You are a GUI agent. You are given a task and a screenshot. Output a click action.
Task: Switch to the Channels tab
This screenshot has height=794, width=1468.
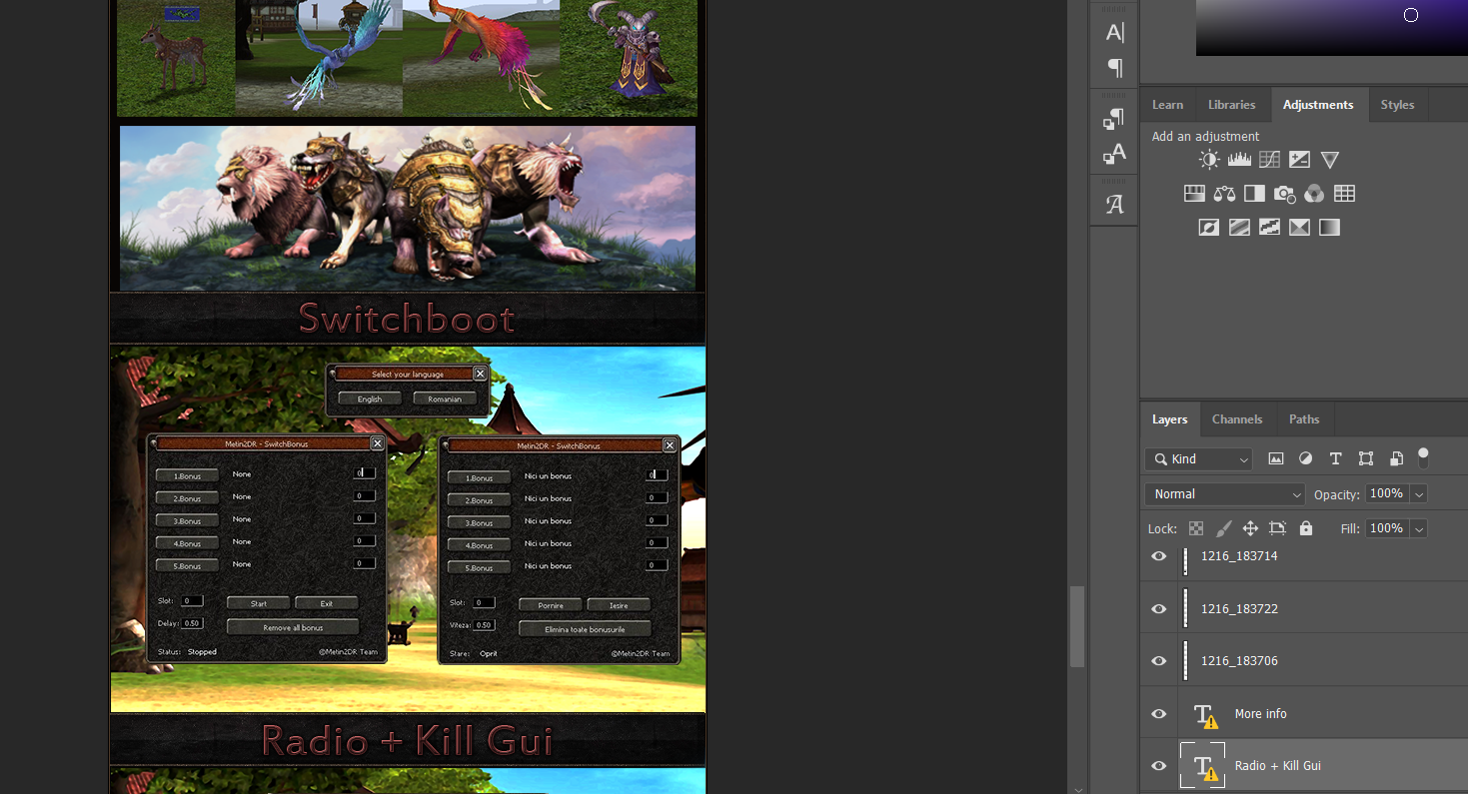[x=1237, y=419]
